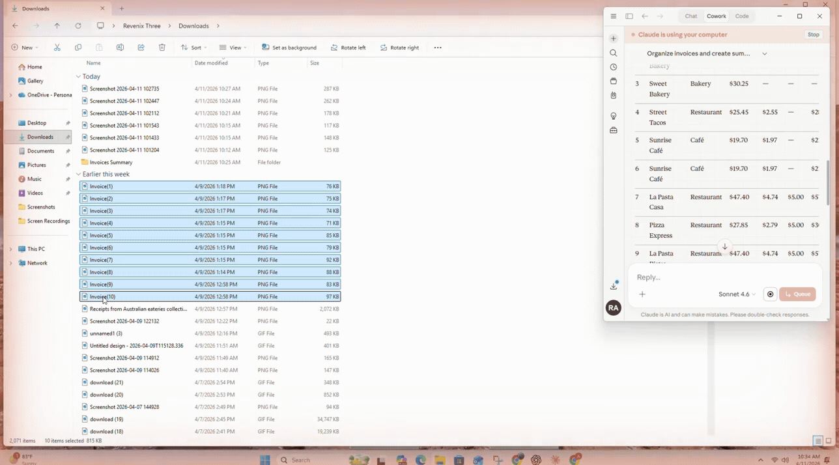
Task: Click the Explorer Back arrow
Action: click(x=15, y=26)
